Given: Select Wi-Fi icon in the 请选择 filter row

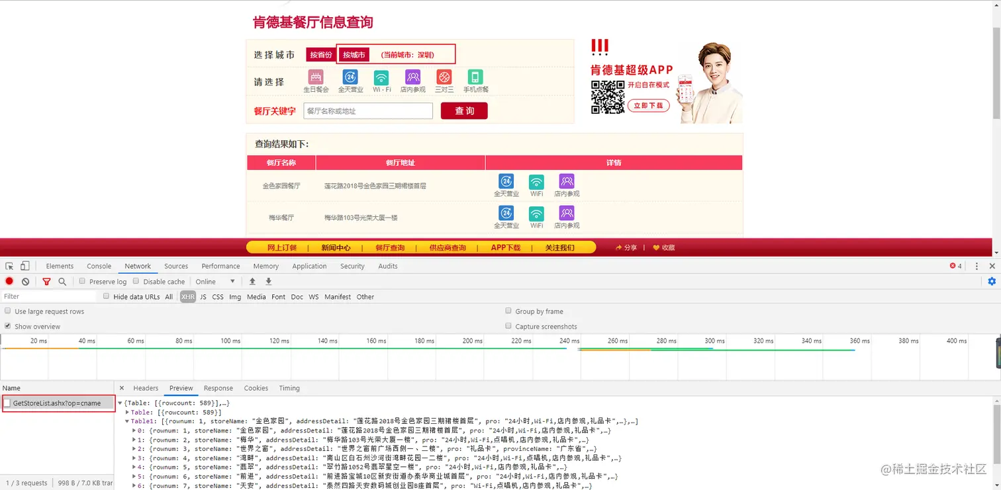Looking at the screenshot, I should [x=381, y=77].
